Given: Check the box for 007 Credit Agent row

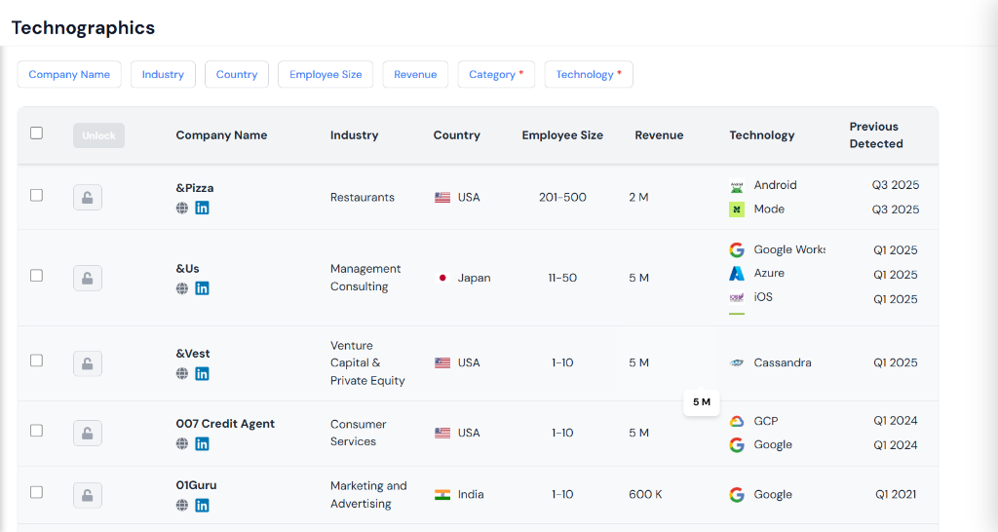Looking at the screenshot, I should tap(36, 431).
